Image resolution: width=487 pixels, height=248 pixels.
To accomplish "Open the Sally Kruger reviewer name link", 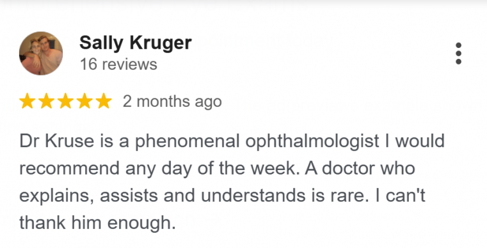I will point(136,43).
